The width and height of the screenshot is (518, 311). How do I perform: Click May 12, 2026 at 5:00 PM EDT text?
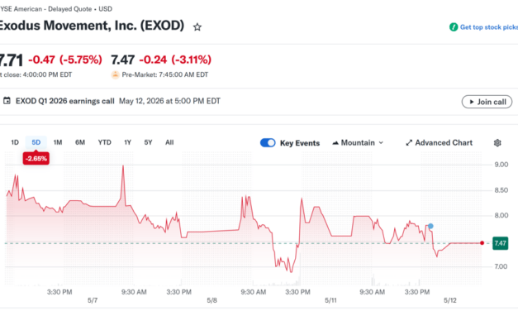click(169, 101)
